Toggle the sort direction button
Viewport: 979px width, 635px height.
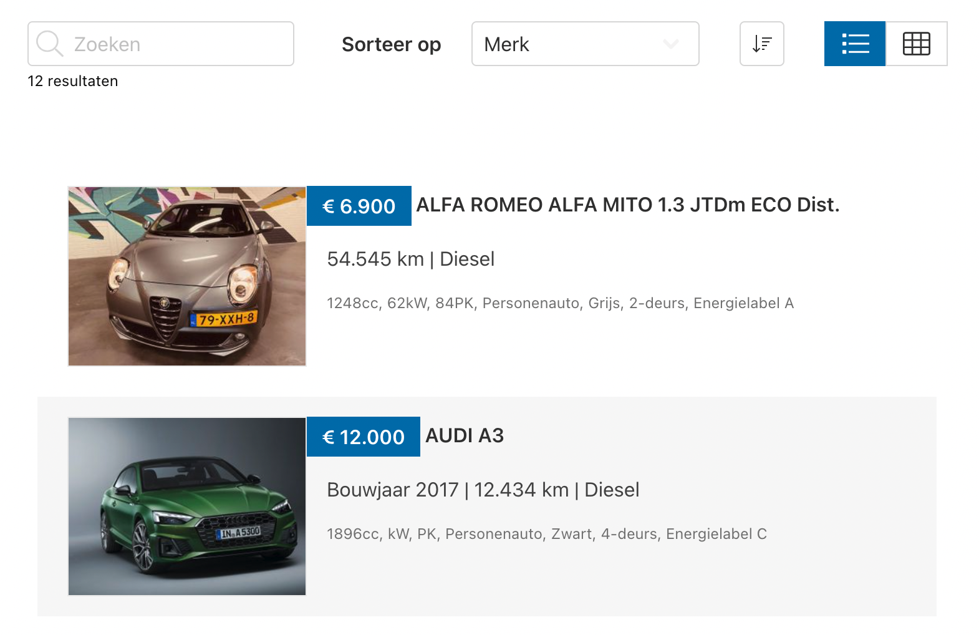(x=761, y=44)
